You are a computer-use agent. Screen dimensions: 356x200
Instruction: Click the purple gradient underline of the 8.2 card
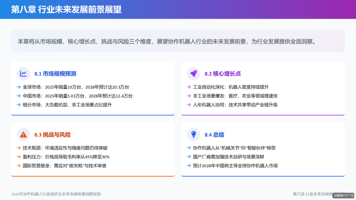263,115
